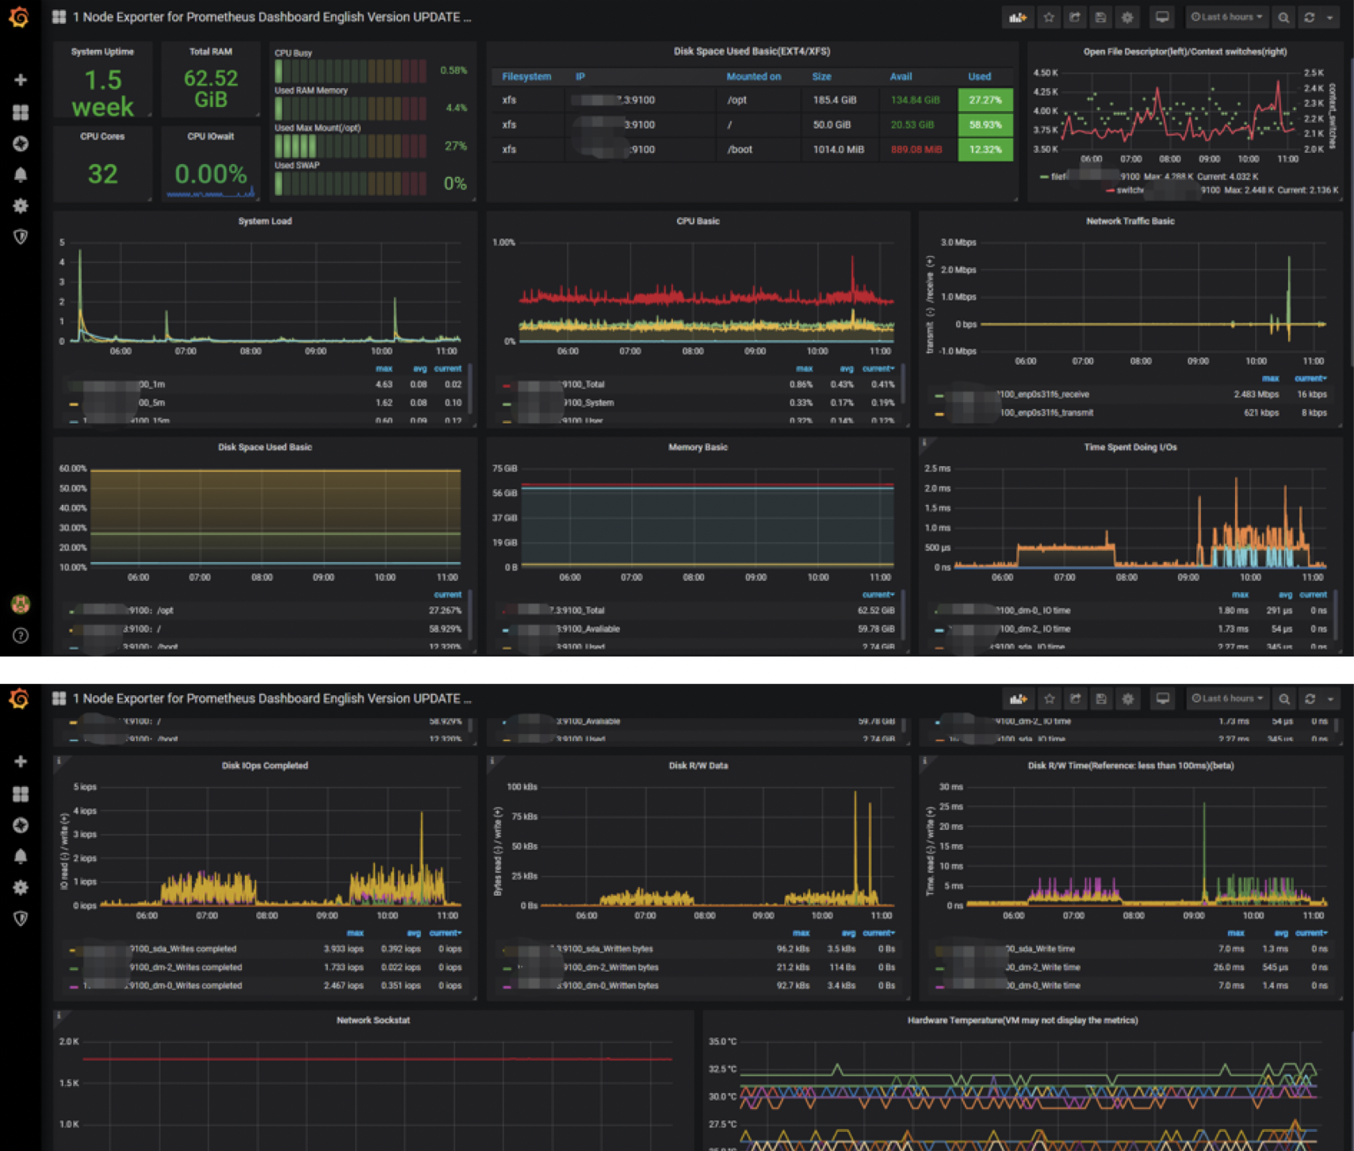Click Grafana logo in top screenshot
This screenshot has height=1151, width=1354.
[20, 17]
